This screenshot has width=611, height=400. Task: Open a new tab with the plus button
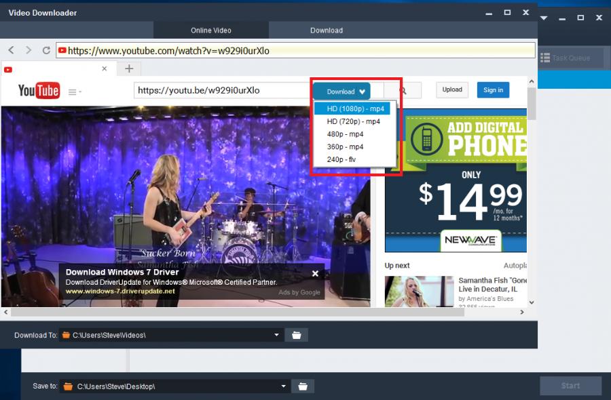pyautogui.click(x=129, y=69)
